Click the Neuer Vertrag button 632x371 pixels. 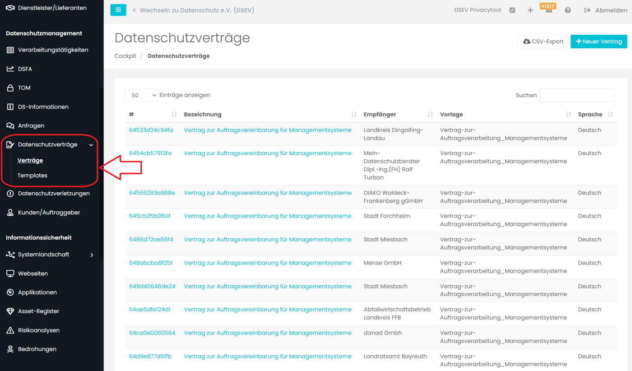pyautogui.click(x=599, y=42)
